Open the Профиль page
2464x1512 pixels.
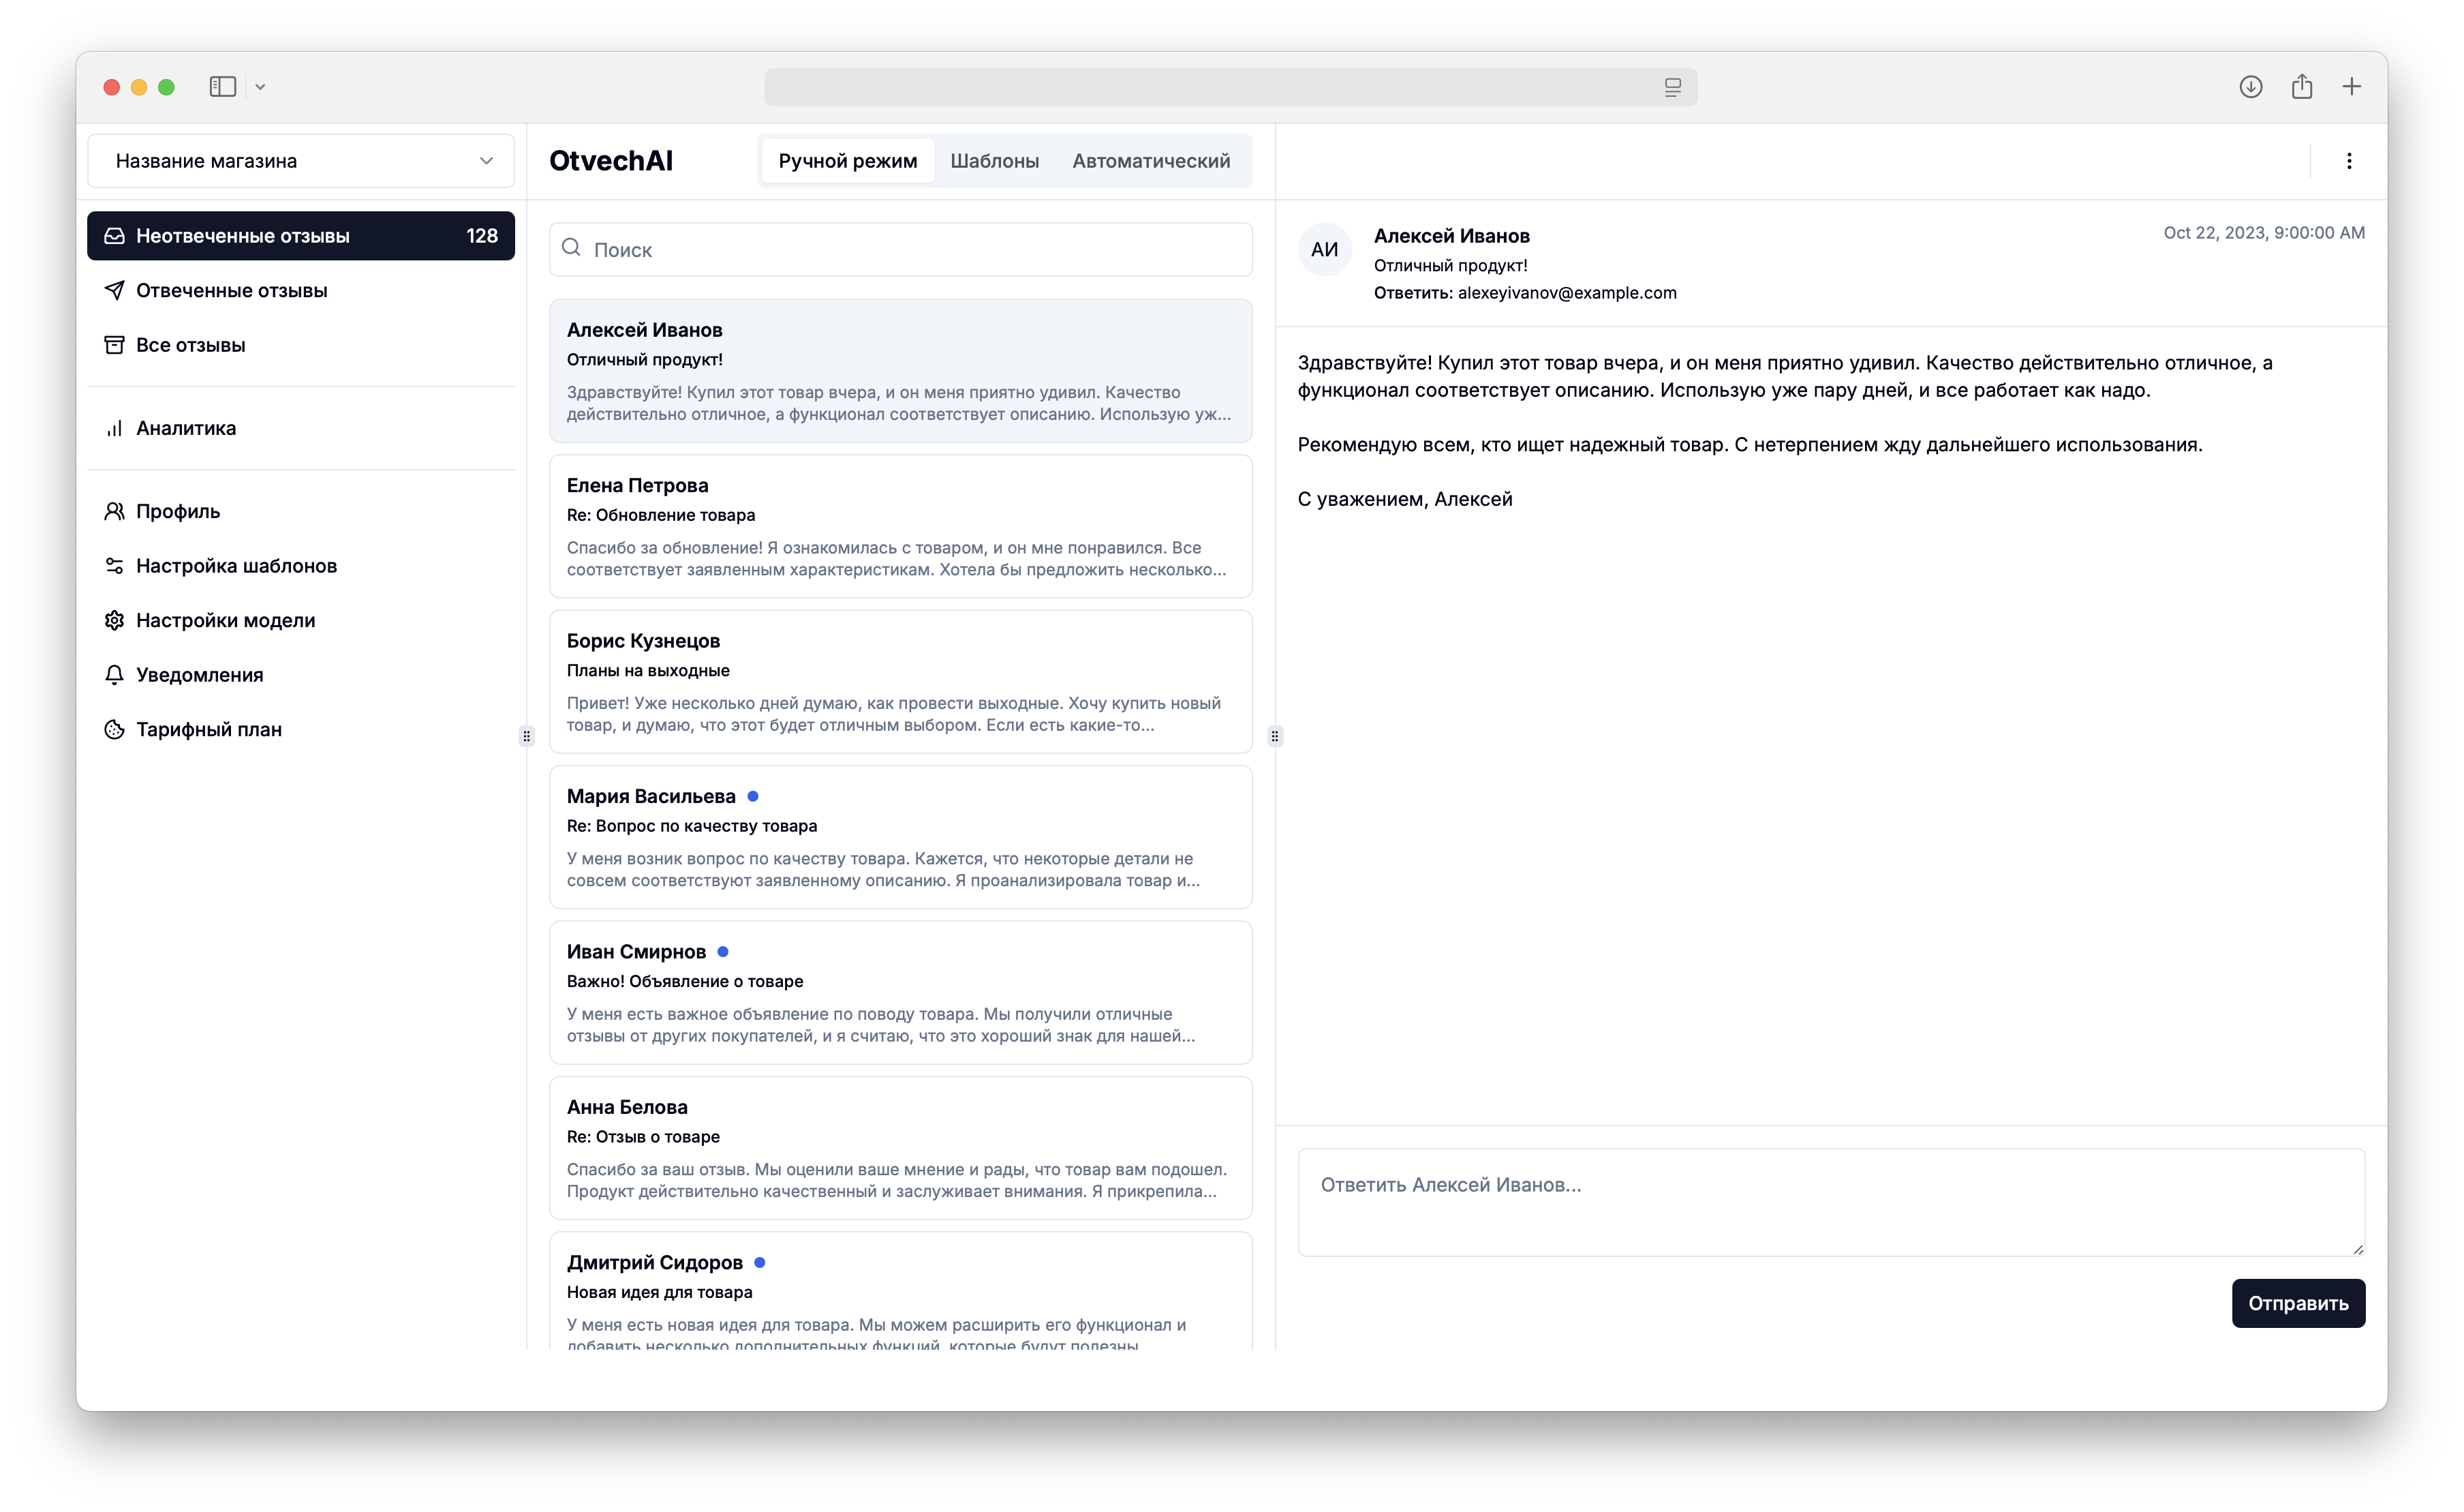point(301,511)
